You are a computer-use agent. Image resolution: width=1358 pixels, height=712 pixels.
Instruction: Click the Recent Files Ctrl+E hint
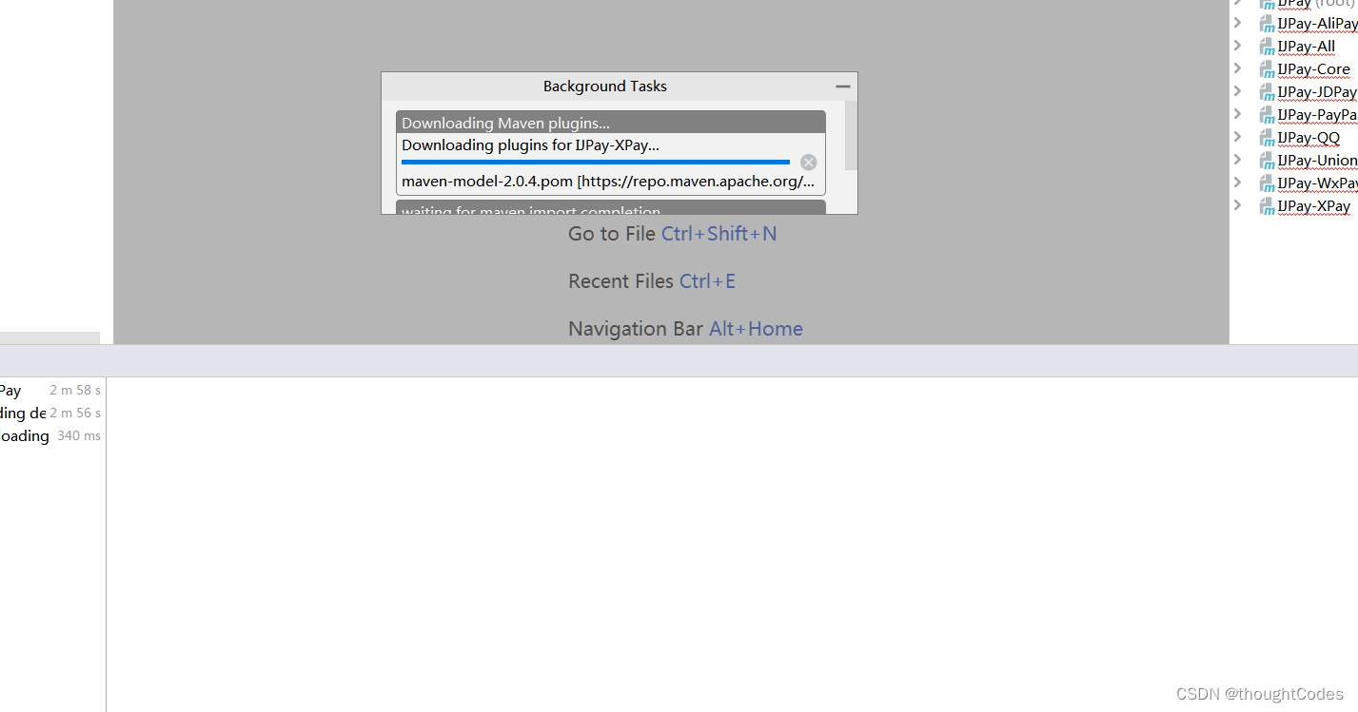point(652,281)
